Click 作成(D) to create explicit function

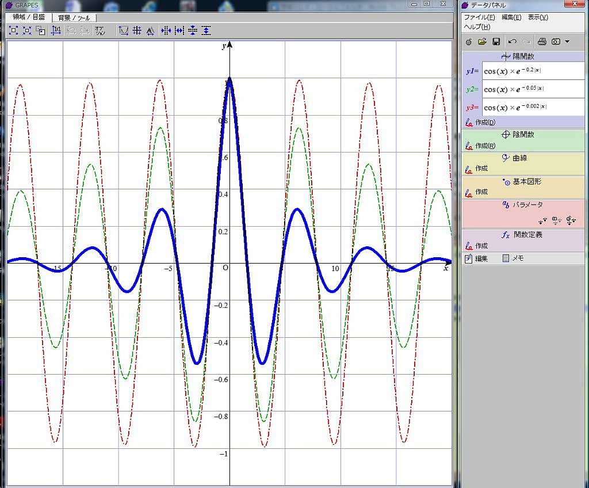[485, 123]
